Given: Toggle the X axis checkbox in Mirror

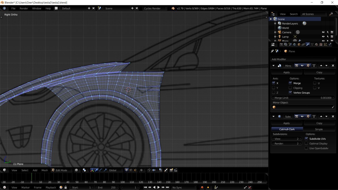Looking at the screenshot, I should point(274,83).
